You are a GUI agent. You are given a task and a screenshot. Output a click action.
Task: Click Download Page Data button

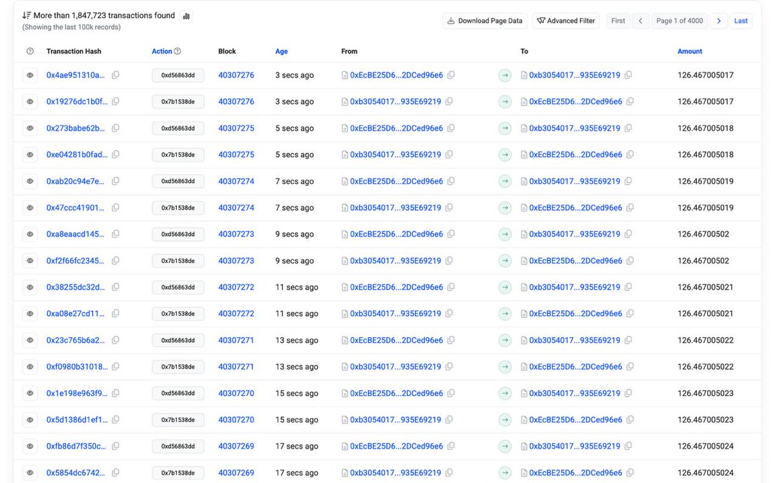(x=485, y=21)
